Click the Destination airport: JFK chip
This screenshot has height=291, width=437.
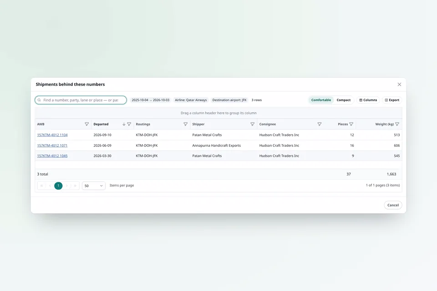click(229, 100)
